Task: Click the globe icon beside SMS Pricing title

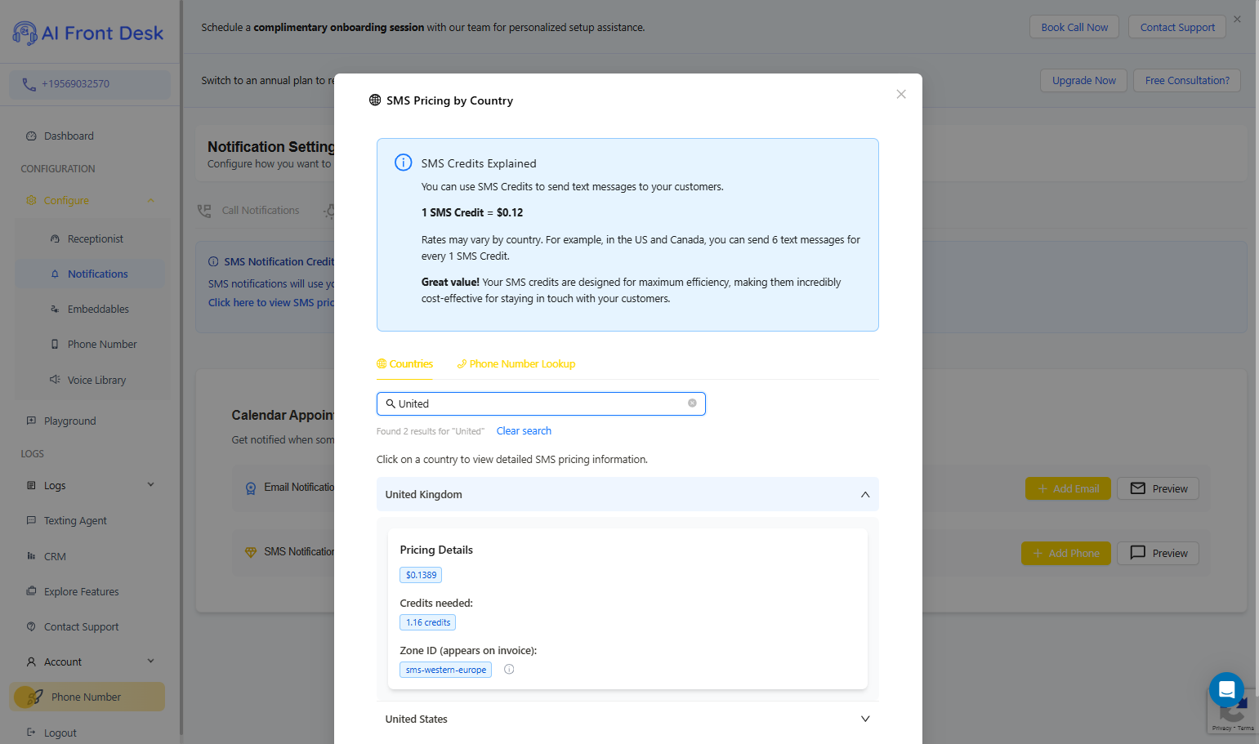Action: (x=375, y=100)
